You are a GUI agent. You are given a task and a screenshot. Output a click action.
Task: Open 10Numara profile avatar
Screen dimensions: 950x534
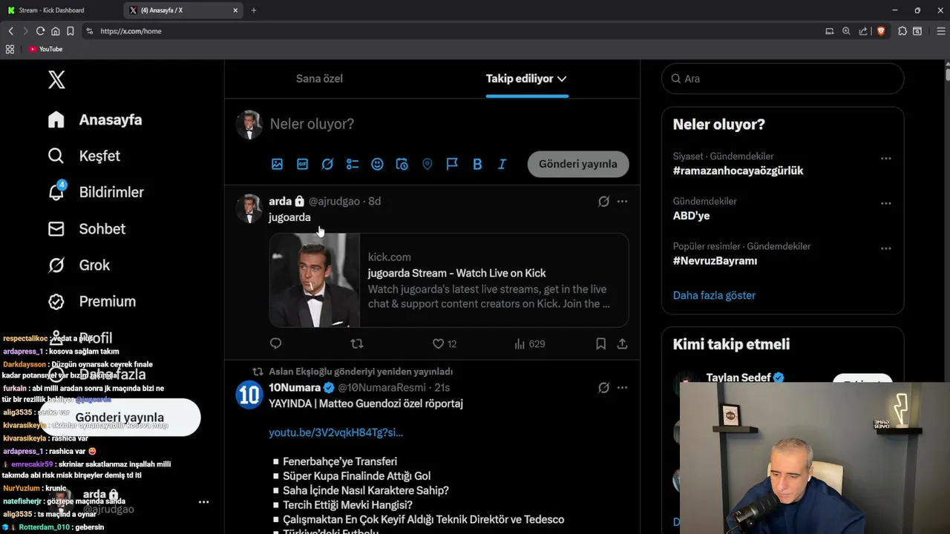coord(249,395)
